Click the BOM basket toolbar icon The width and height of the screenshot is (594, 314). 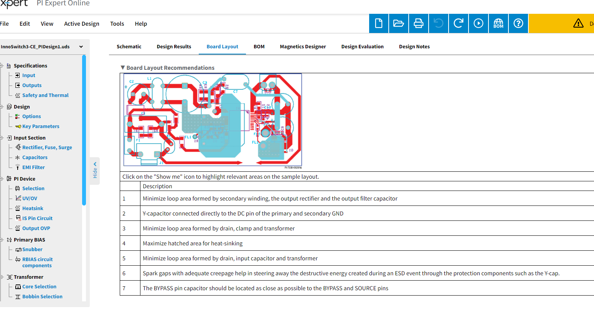tap(498, 23)
